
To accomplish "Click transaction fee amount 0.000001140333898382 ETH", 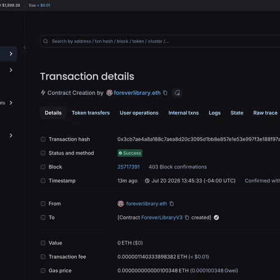I will click(152, 257).
